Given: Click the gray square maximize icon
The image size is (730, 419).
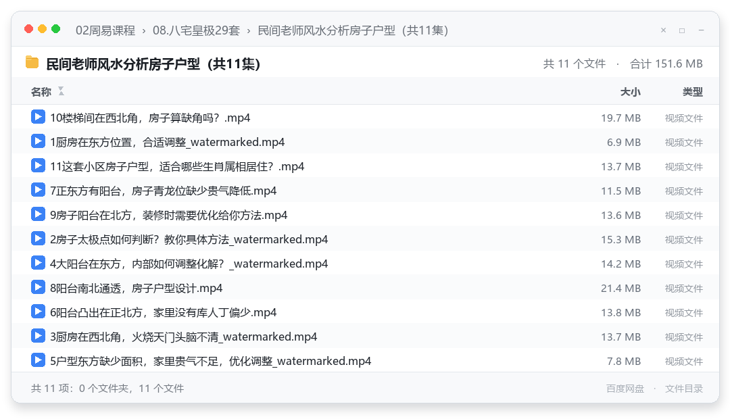Looking at the screenshot, I should 682,30.
